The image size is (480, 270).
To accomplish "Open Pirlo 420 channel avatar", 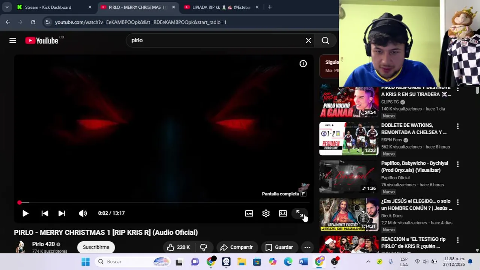I will pyautogui.click(x=21, y=247).
